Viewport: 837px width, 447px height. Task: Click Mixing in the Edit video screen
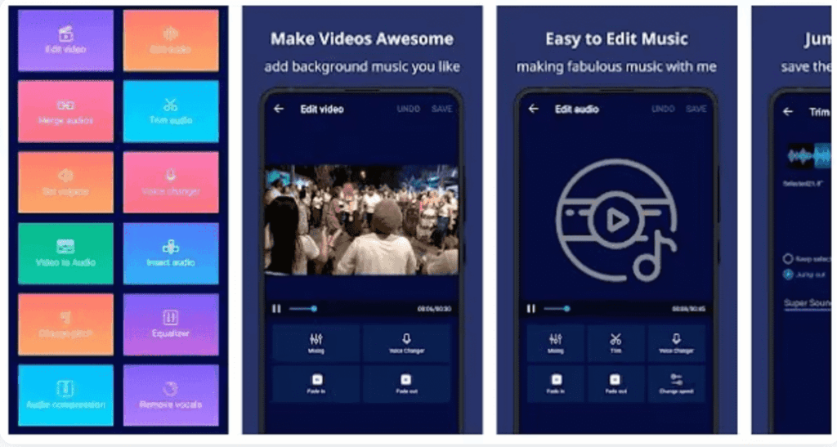coord(316,343)
